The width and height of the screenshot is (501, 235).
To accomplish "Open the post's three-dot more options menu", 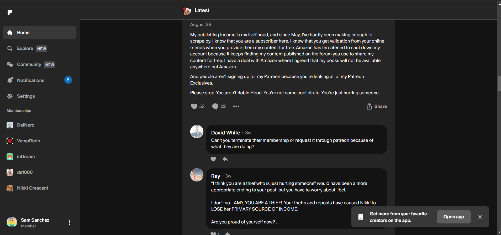I will tap(236, 106).
